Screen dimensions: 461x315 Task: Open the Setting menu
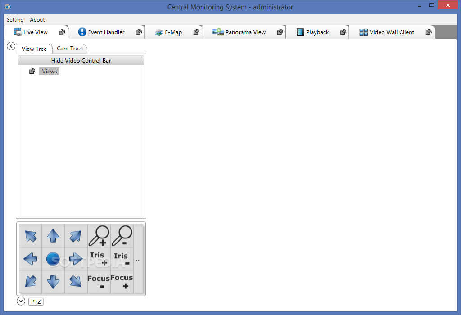[15, 20]
